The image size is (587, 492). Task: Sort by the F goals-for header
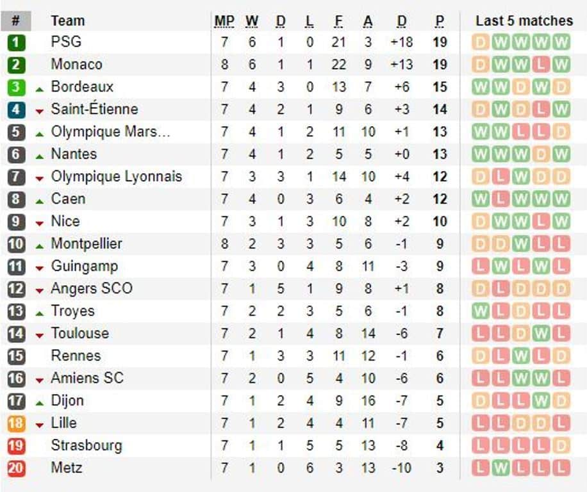click(338, 21)
